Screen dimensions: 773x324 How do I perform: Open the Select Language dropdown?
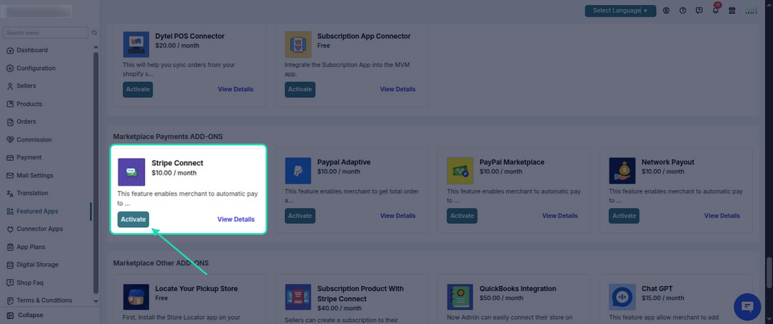(620, 11)
